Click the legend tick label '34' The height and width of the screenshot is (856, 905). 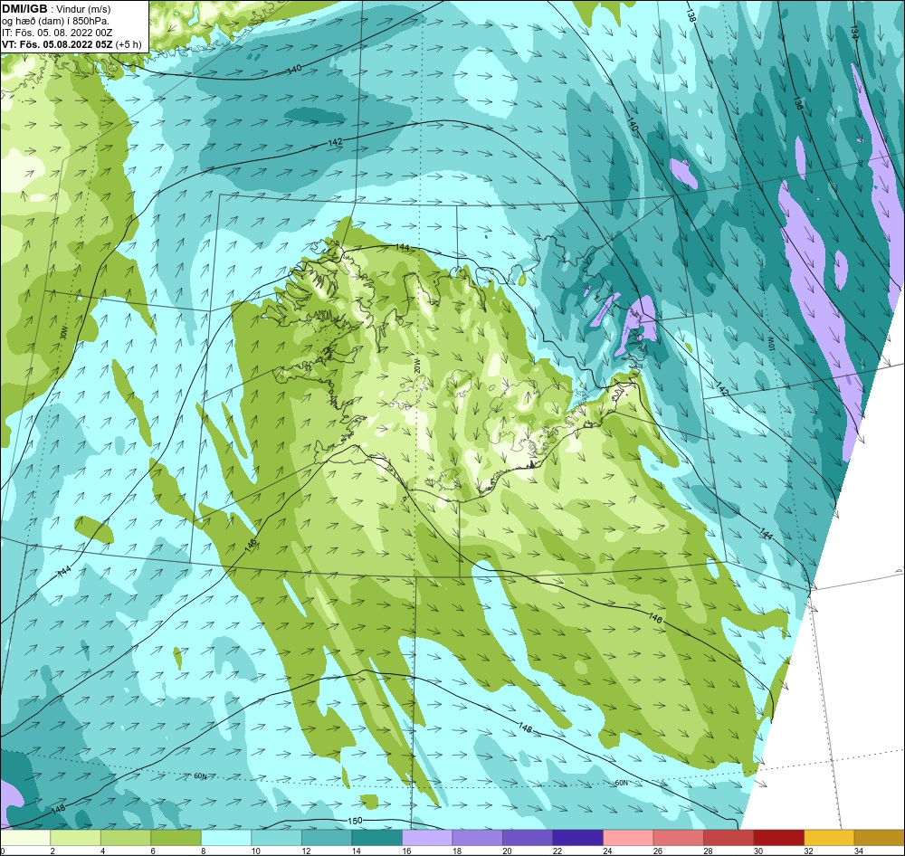click(x=858, y=851)
